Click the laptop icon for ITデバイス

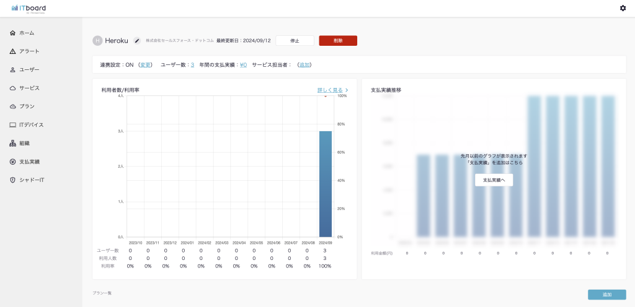coord(12,125)
